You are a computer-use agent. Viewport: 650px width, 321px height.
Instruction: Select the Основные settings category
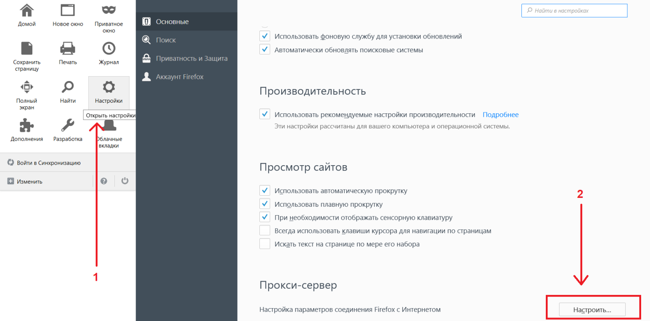pos(187,21)
